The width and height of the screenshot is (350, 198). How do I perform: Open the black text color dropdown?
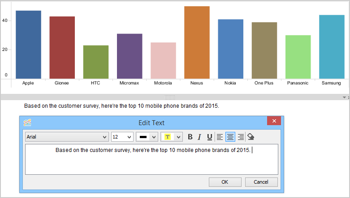point(147,137)
